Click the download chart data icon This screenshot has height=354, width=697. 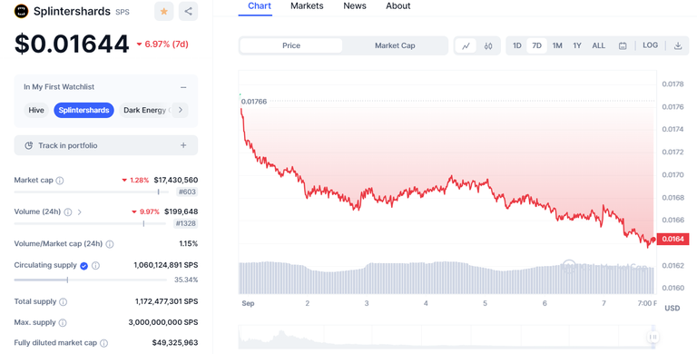(x=678, y=45)
